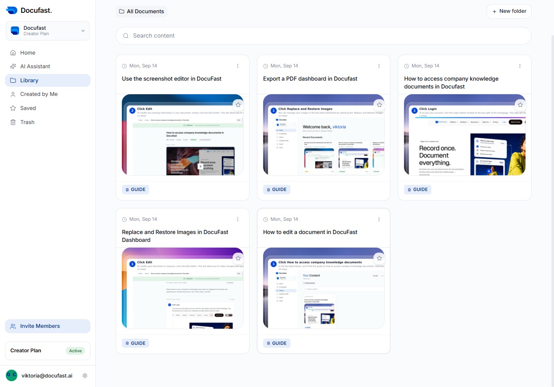The width and height of the screenshot is (554, 387).
Task: Click thumbnail of Export a PDF guide
Action: pos(324,135)
